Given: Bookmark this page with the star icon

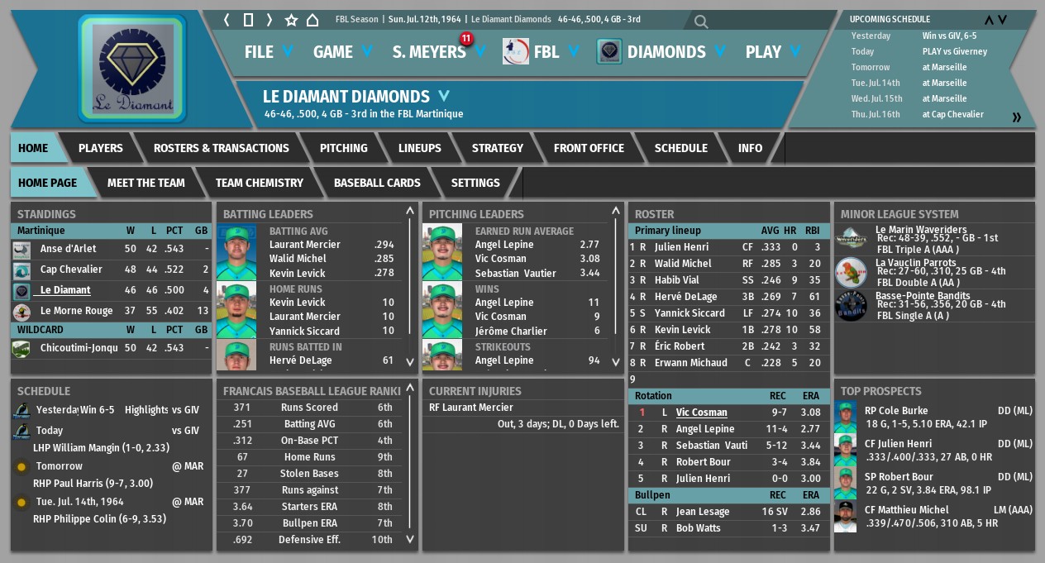Looking at the screenshot, I should pos(291,20).
